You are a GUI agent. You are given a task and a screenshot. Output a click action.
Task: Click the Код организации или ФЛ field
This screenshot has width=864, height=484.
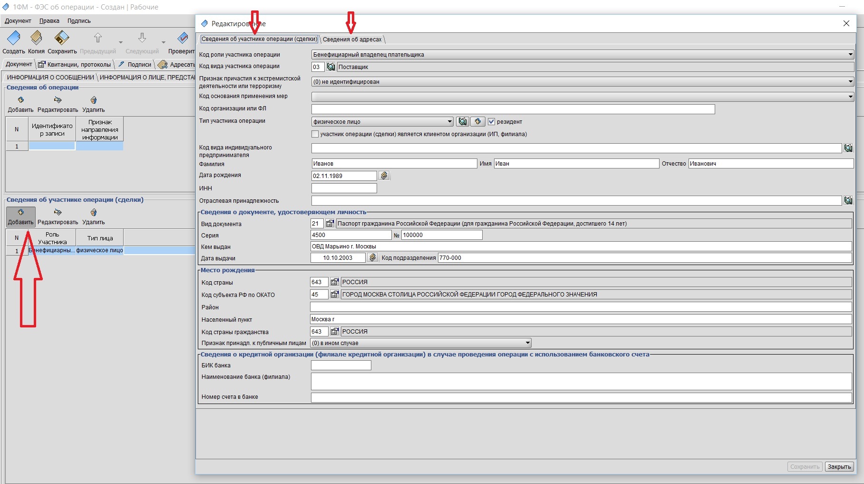click(513, 109)
